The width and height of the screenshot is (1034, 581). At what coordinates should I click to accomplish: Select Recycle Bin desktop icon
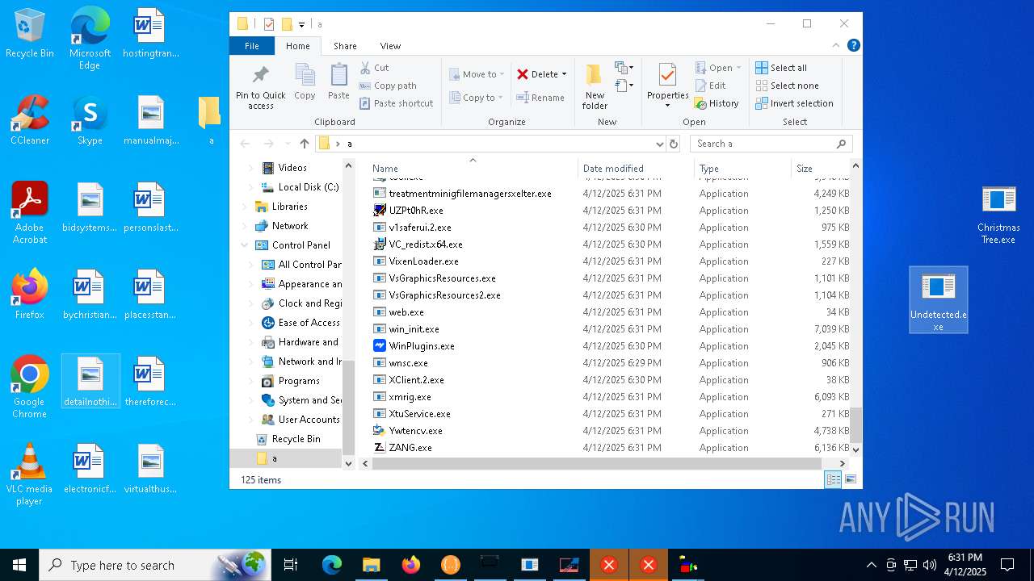[30, 34]
